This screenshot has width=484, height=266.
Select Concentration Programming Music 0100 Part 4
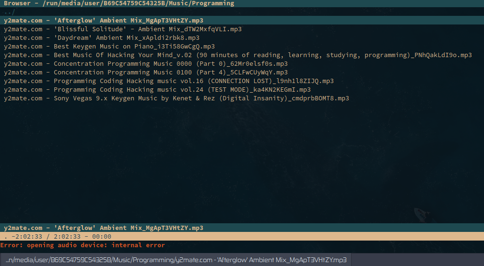[x=146, y=73]
